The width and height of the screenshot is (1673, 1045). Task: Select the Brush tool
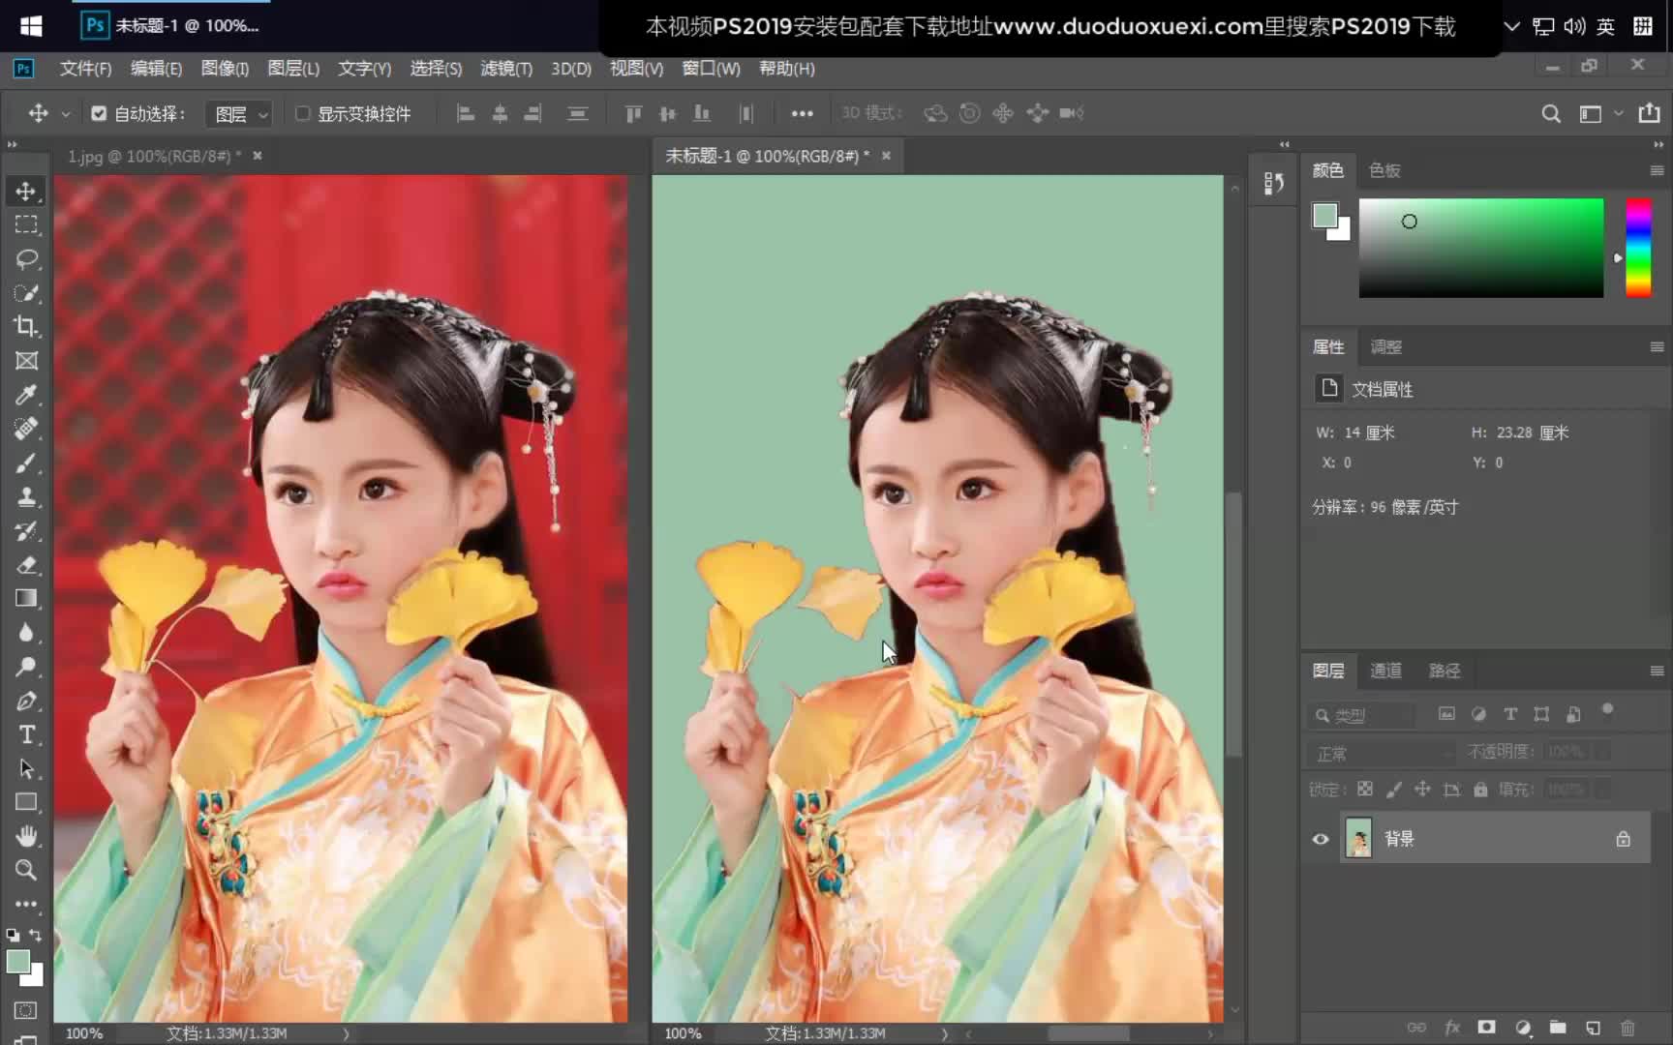pyautogui.click(x=26, y=463)
